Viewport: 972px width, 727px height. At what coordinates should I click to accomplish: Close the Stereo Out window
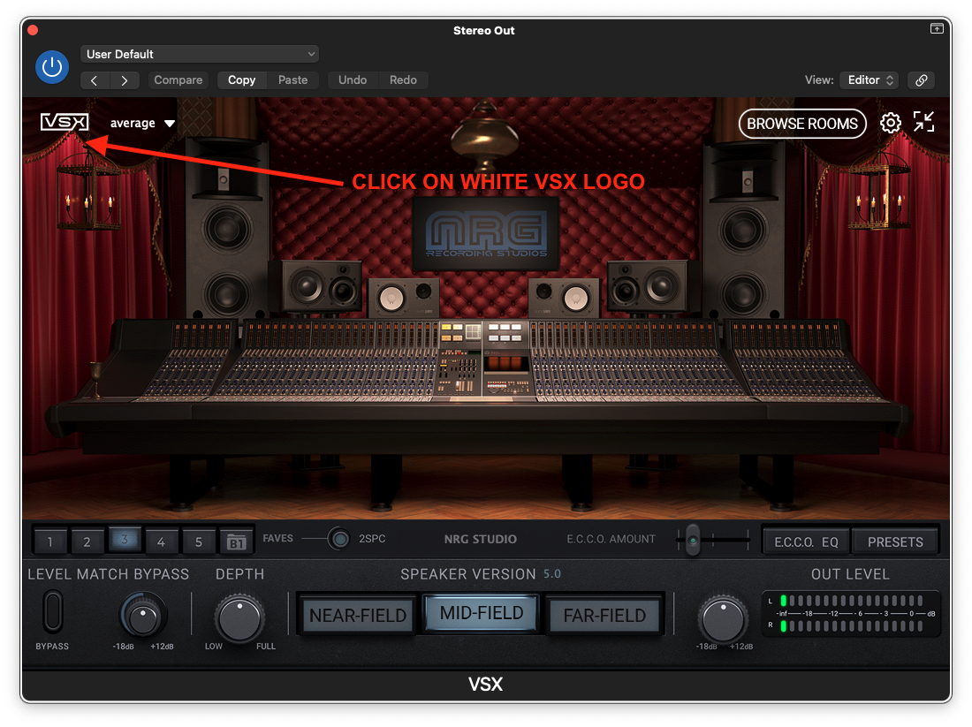(x=33, y=30)
